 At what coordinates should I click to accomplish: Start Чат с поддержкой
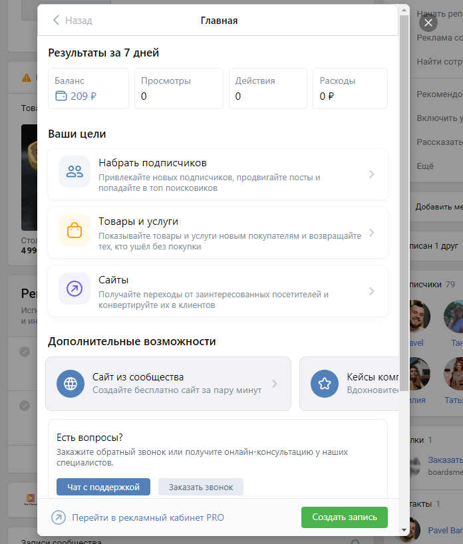[x=103, y=487]
